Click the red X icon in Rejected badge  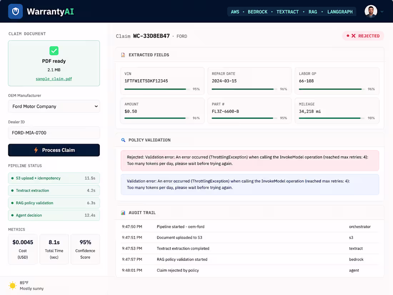coord(353,36)
